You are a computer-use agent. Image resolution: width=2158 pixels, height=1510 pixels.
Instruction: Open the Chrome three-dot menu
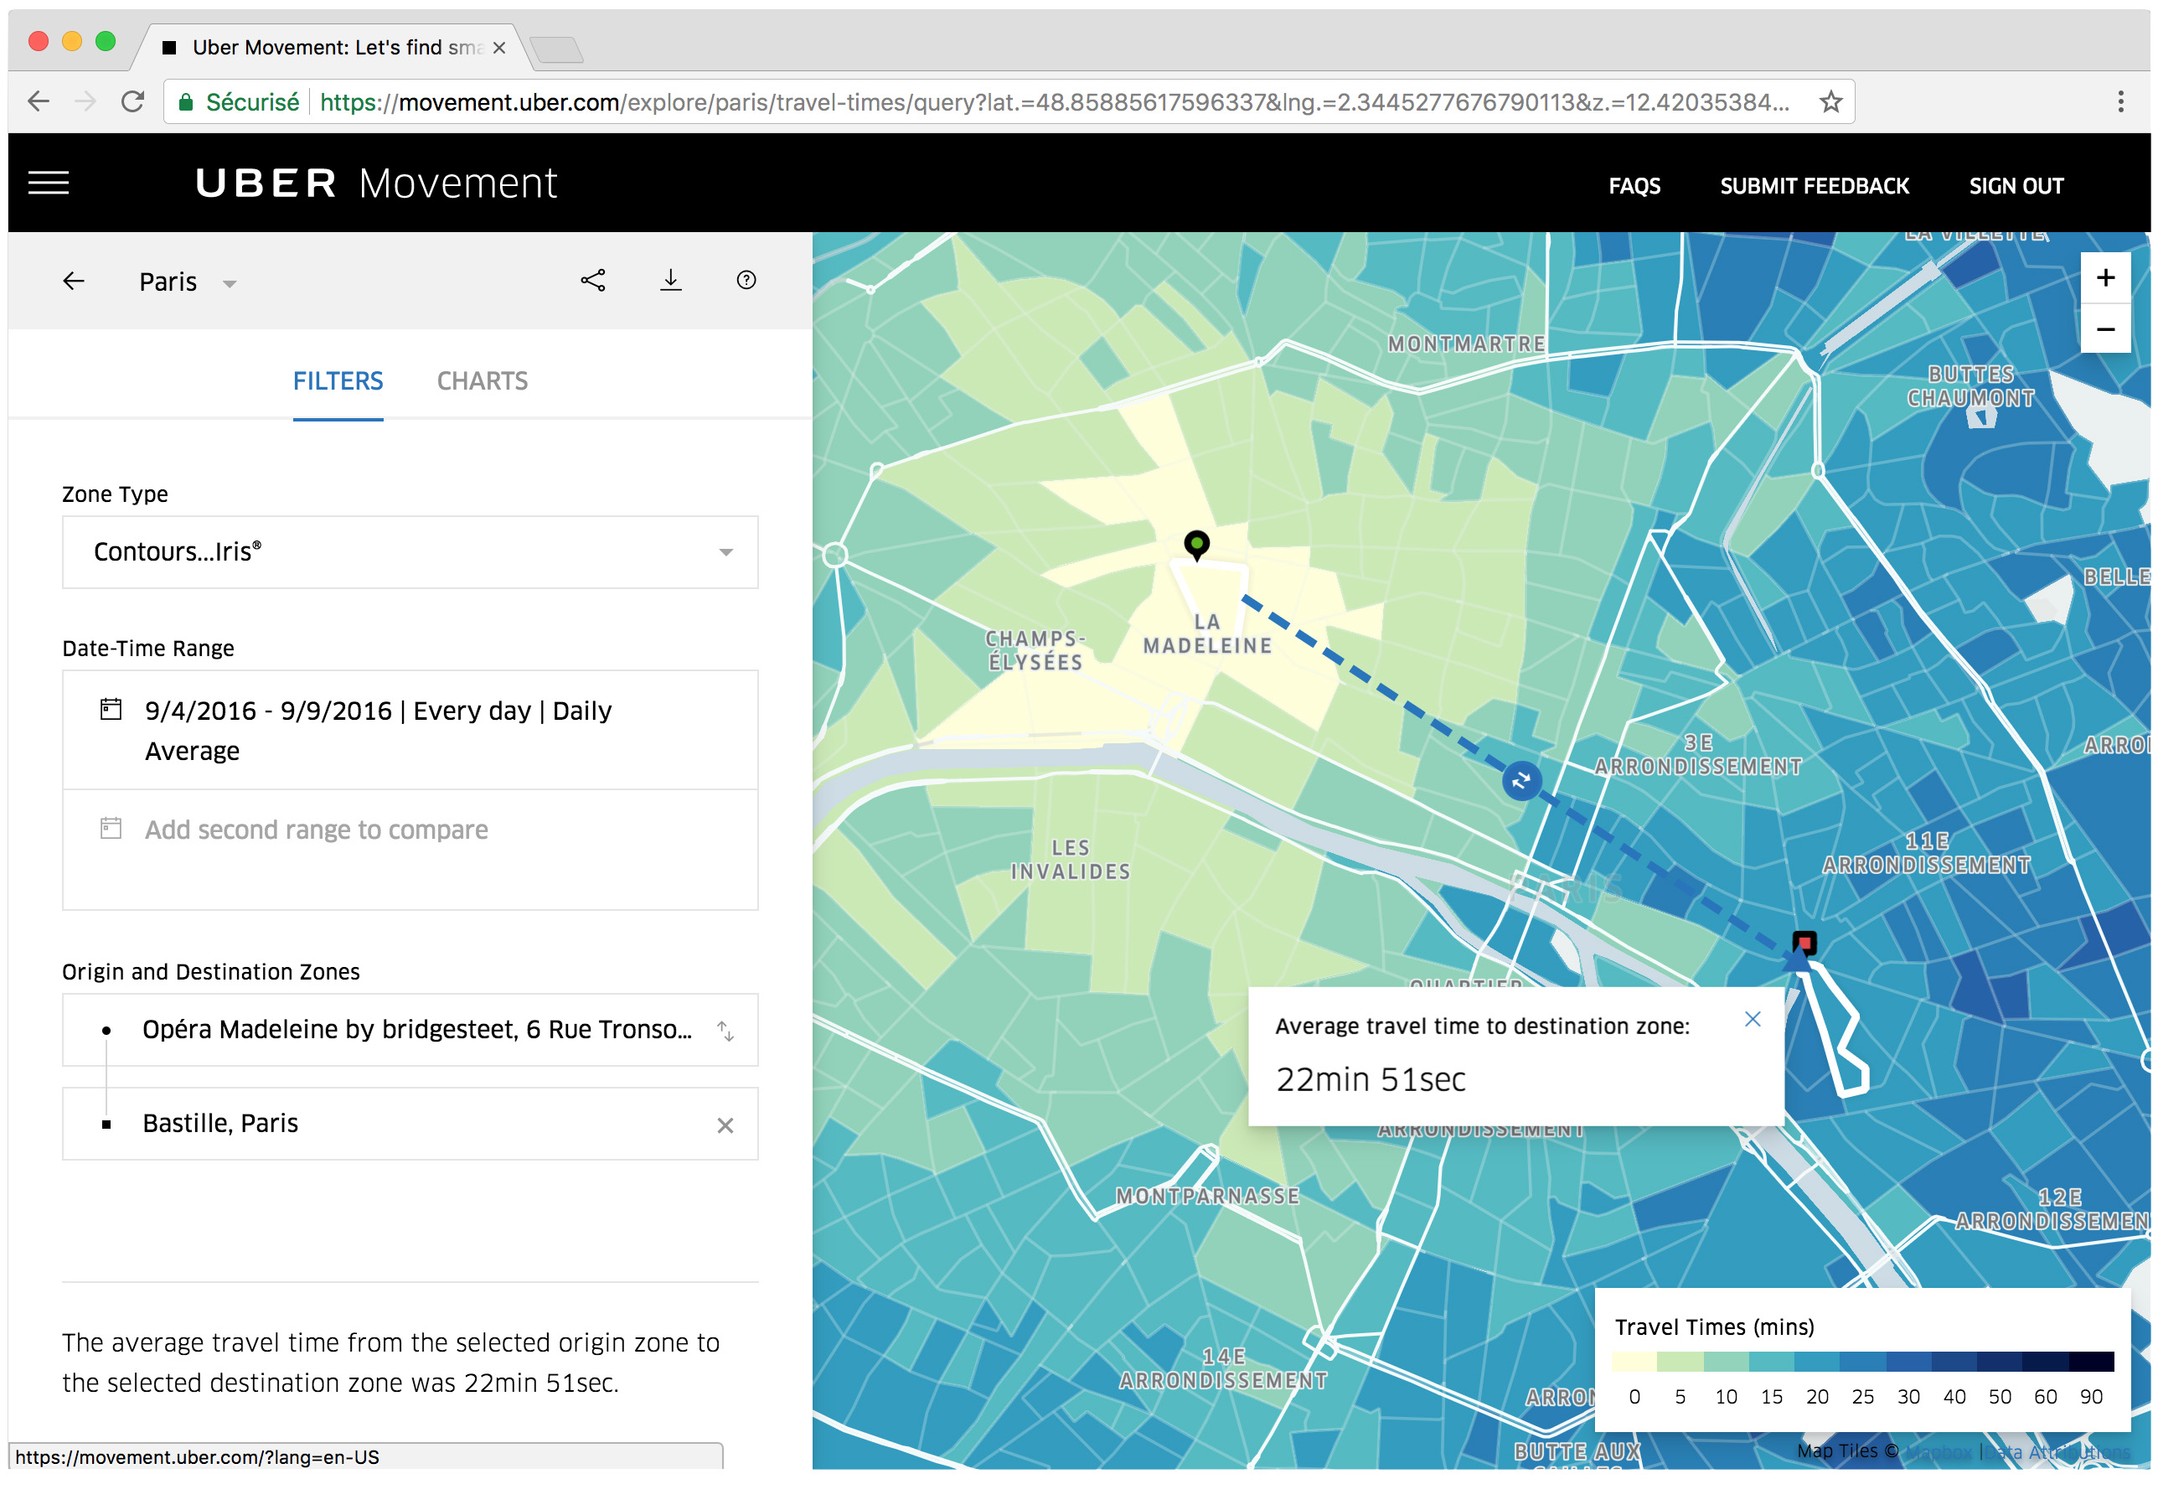click(x=2120, y=101)
